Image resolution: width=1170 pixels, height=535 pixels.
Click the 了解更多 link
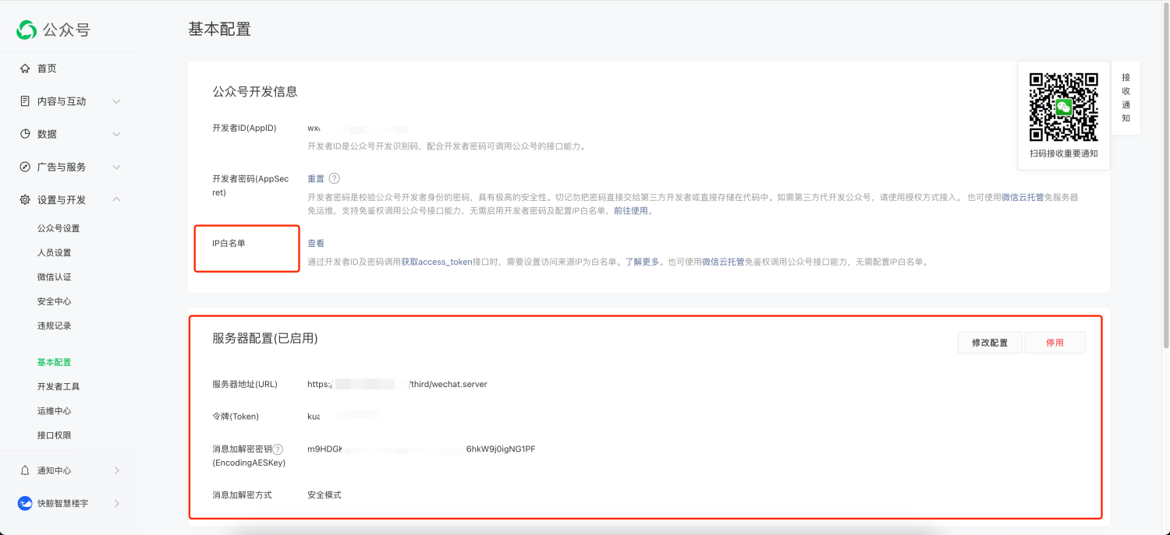pyautogui.click(x=643, y=262)
